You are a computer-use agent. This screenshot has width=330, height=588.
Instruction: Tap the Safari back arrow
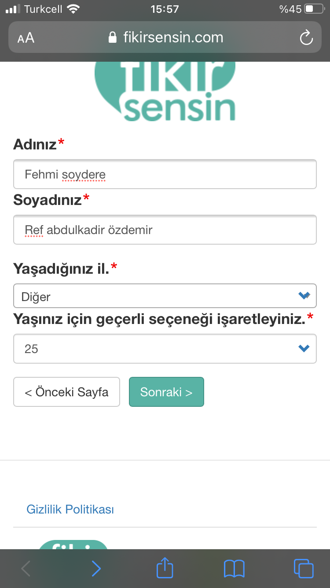pos(26,569)
